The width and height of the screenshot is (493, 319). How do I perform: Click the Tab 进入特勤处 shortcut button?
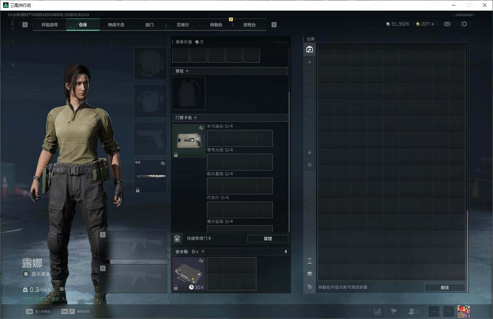[38, 311]
